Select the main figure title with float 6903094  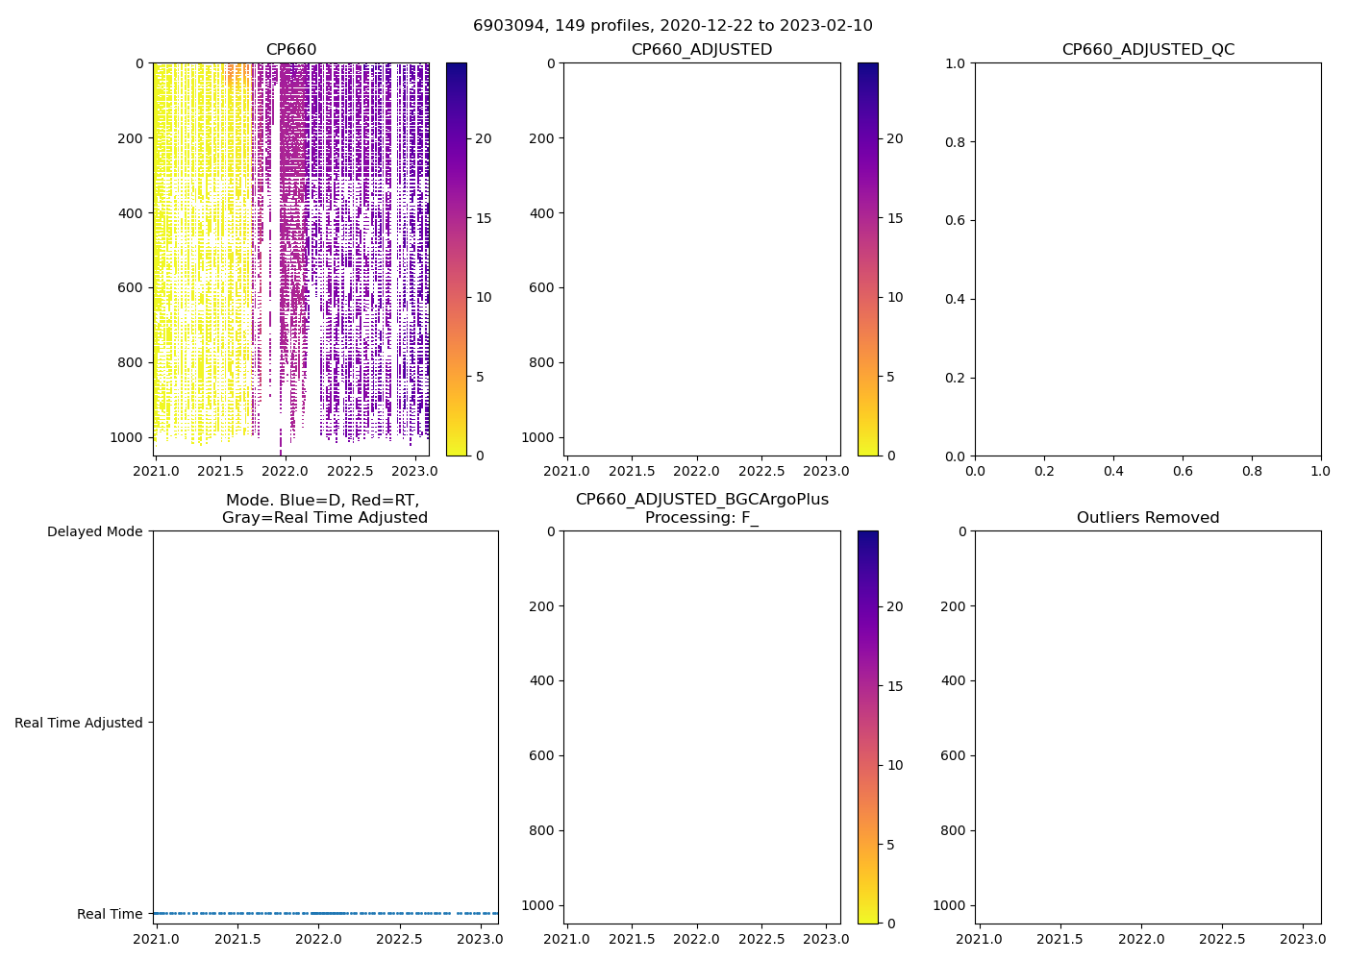click(672, 26)
